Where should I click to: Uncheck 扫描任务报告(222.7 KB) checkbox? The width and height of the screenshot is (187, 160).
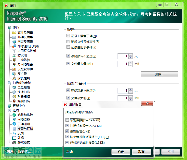pos(67,125)
